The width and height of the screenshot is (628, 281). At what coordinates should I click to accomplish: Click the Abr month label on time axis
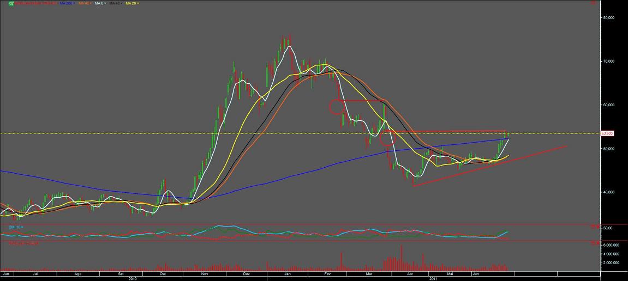coord(410,274)
